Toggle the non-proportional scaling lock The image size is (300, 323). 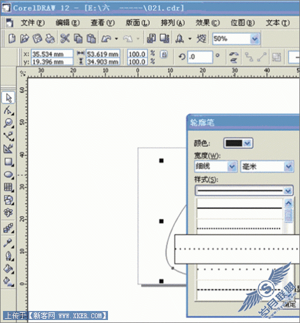(x=164, y=55)
